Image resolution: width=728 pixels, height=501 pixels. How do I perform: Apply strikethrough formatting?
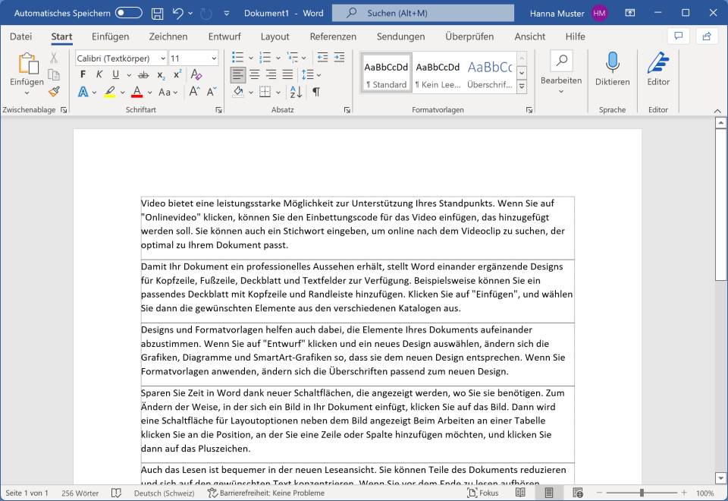[x=143, y=75]
